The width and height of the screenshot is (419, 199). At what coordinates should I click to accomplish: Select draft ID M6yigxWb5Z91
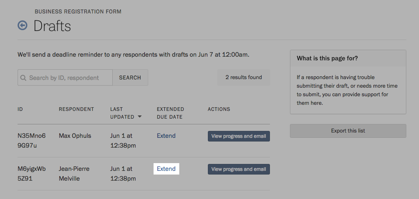[x=31, y=174]
